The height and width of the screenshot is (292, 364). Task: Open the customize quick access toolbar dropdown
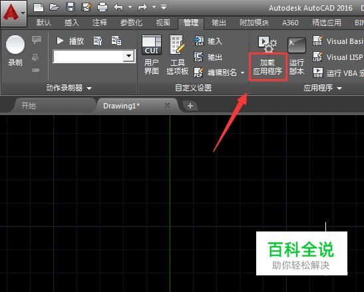pyautogui.click(x=164, y=7)
